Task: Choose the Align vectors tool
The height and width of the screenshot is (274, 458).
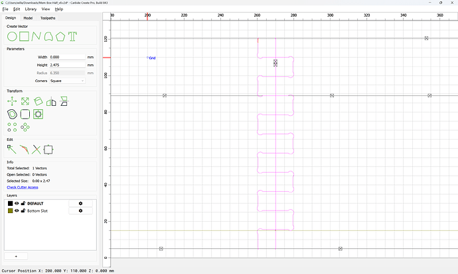Action: [64, 101]
